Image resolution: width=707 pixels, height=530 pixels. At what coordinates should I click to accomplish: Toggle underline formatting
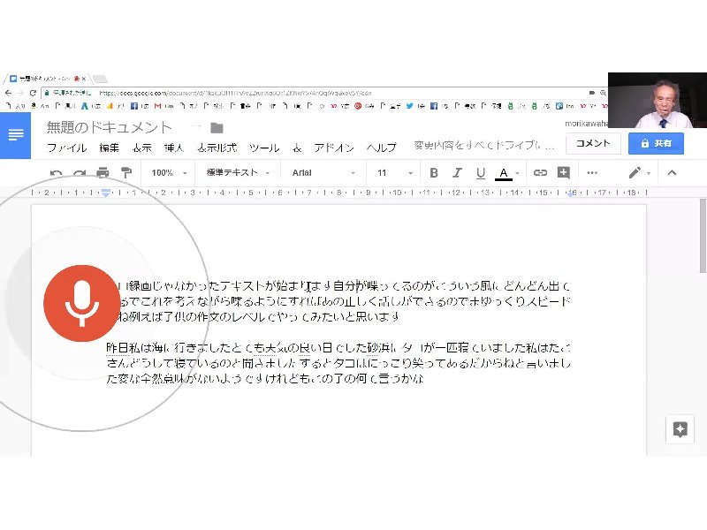point(480,173)
